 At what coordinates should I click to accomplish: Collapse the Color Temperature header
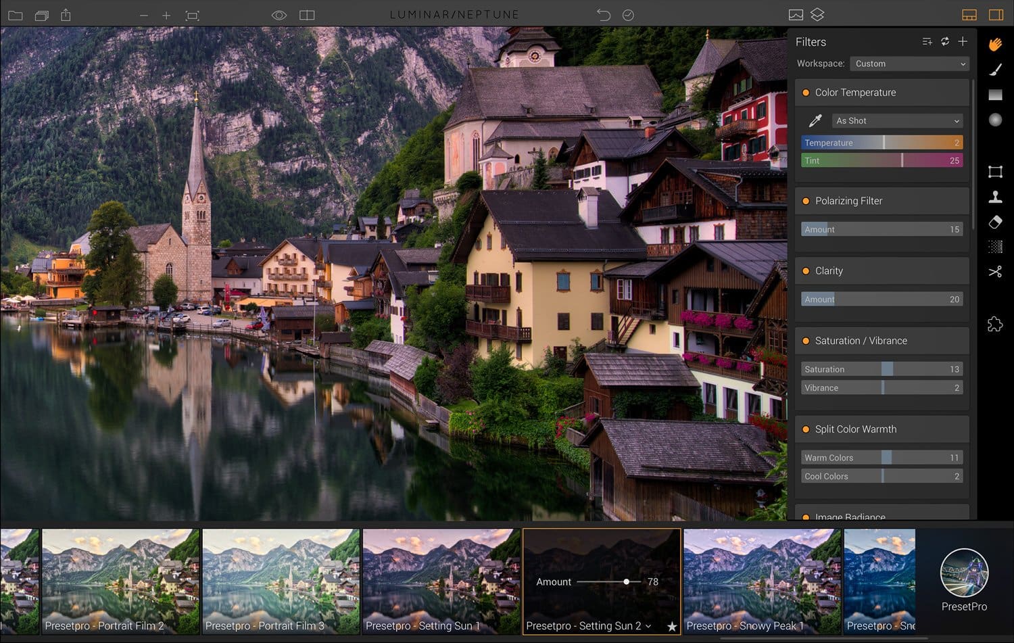pos(882,93)
